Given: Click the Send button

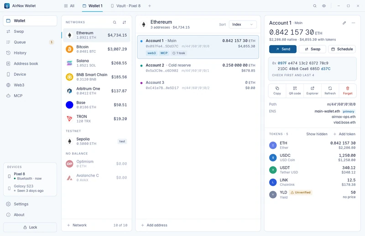Looking at the screenshot, I should (x=283, y=49).
